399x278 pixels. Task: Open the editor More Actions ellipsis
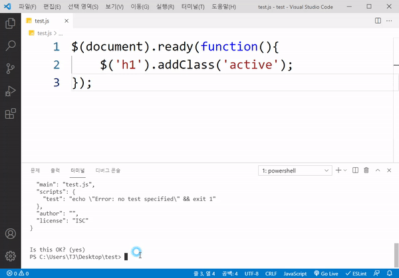point(389,21)
